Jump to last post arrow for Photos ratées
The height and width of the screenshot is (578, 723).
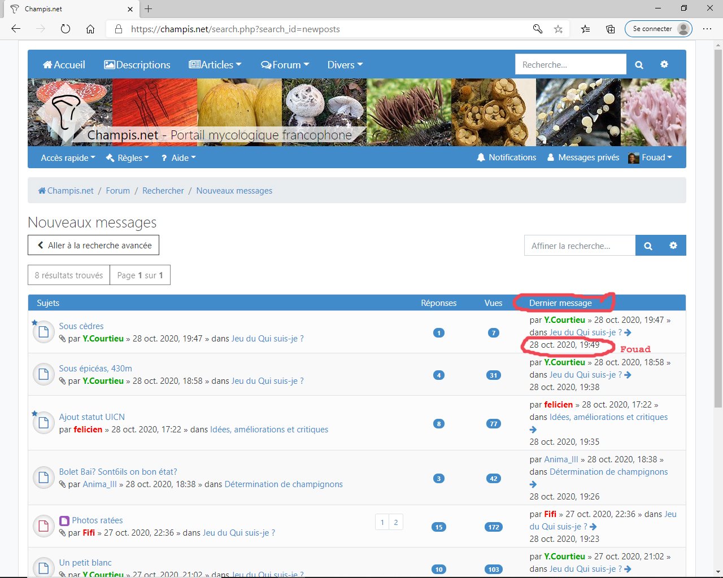tap(593, 527)
